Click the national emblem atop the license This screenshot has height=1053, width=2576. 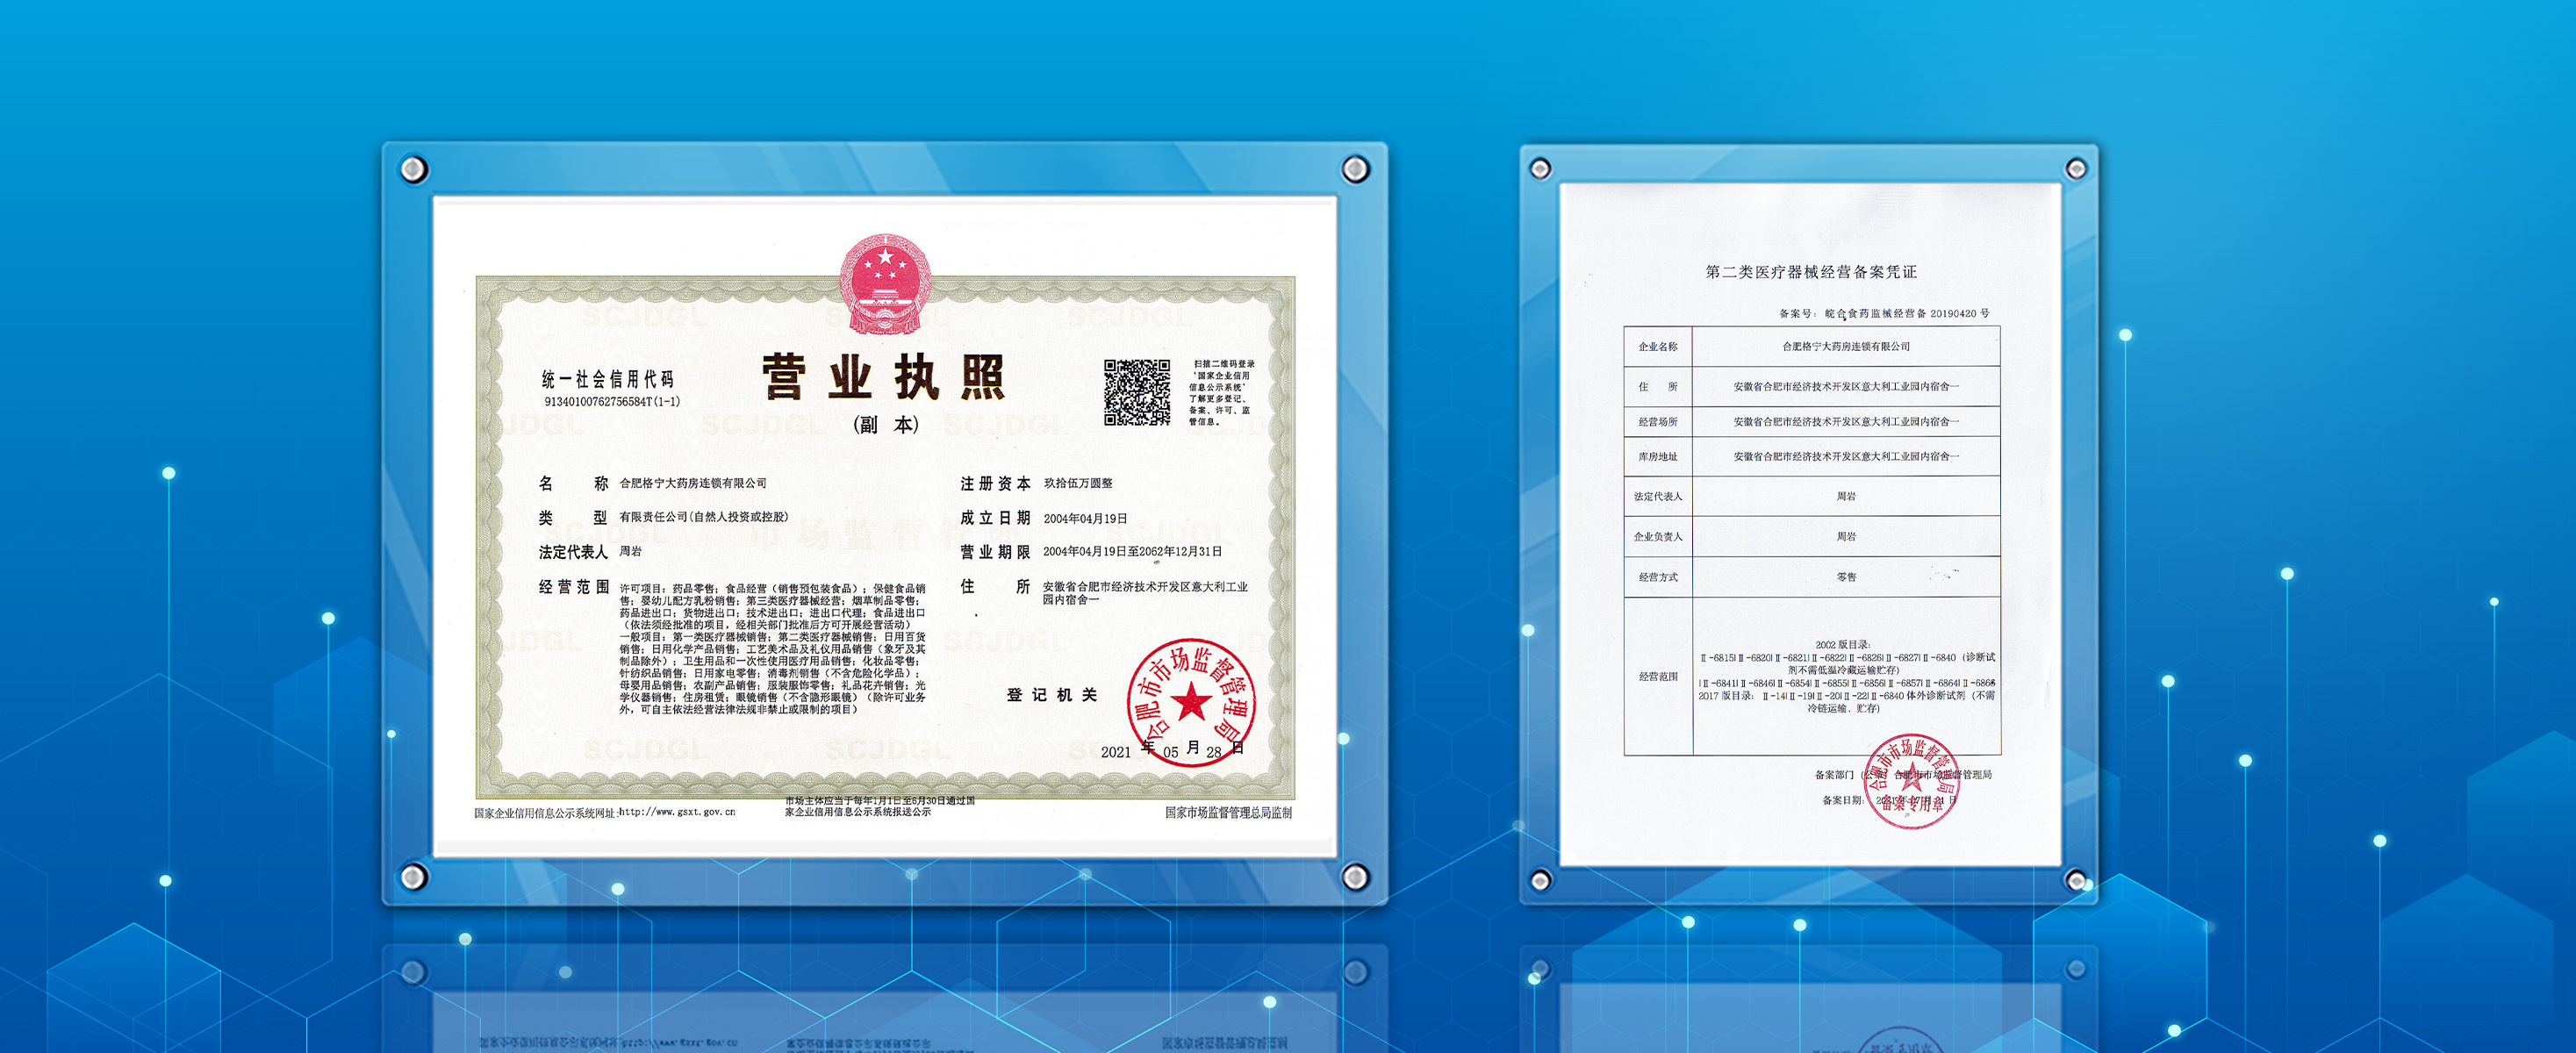coord(885,284)
